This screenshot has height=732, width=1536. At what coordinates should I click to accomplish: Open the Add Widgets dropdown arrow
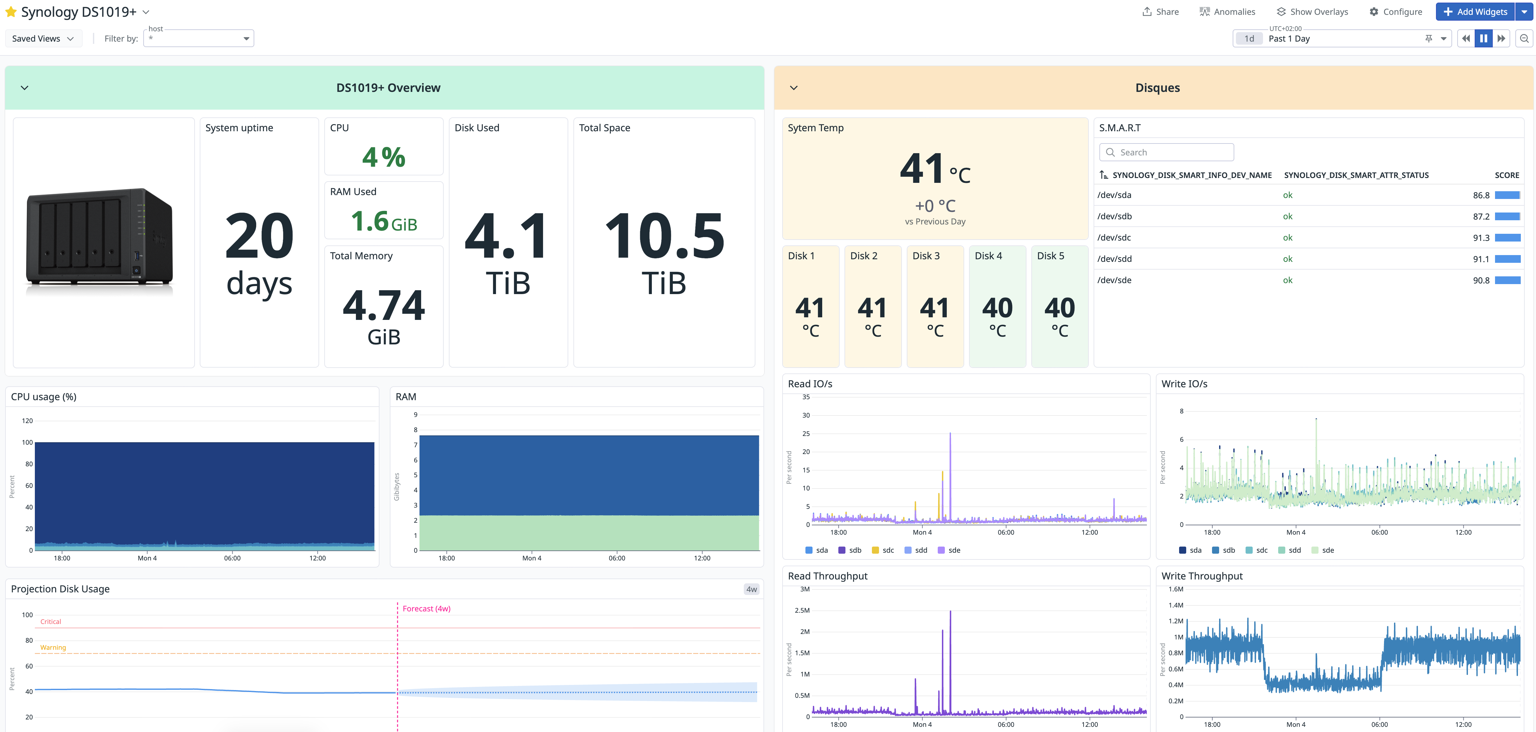(x=1523, y=12)
